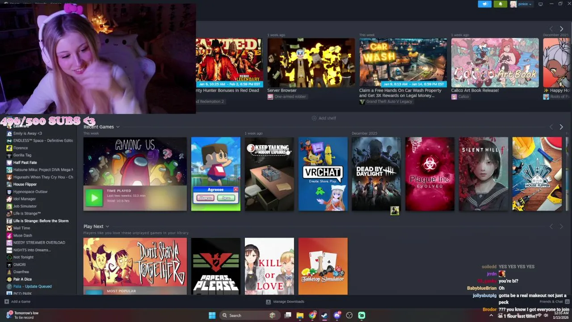Open Manage Downloads

click(x=285, y=301)
